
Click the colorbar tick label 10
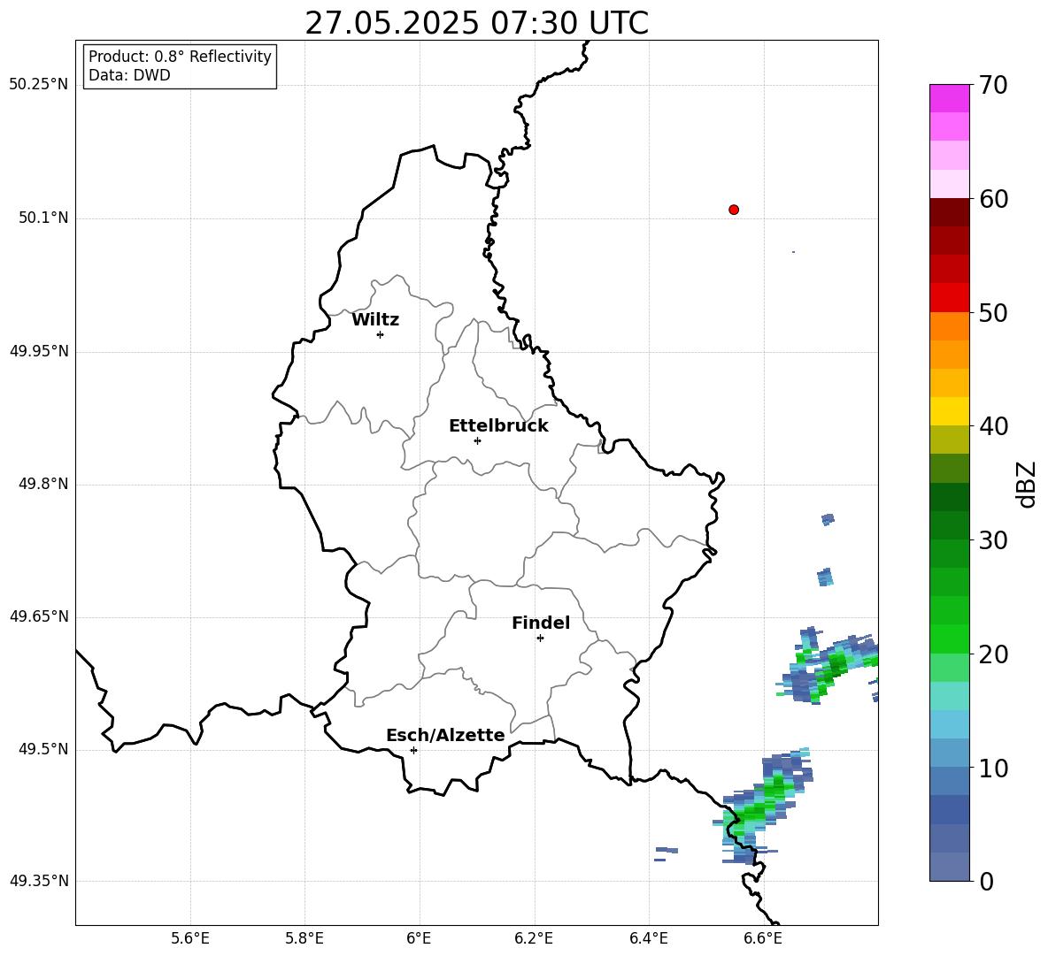(x=993, y=768)
